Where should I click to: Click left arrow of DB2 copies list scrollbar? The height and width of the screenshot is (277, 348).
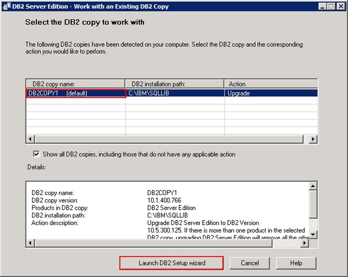click(30, 139)
